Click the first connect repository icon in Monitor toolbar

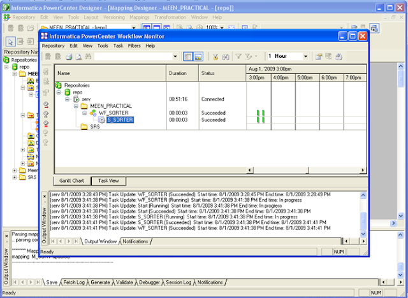pos(48,57)
